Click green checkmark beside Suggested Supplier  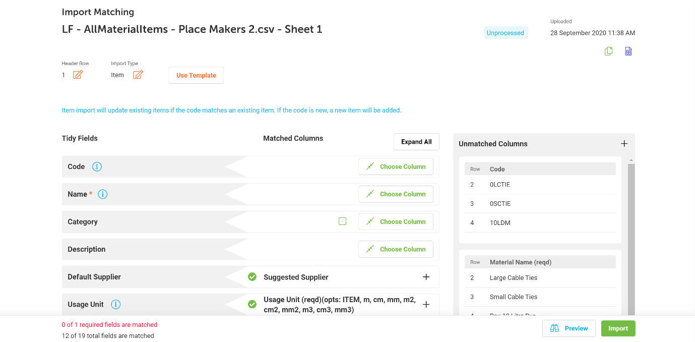[x=252, y=277]
